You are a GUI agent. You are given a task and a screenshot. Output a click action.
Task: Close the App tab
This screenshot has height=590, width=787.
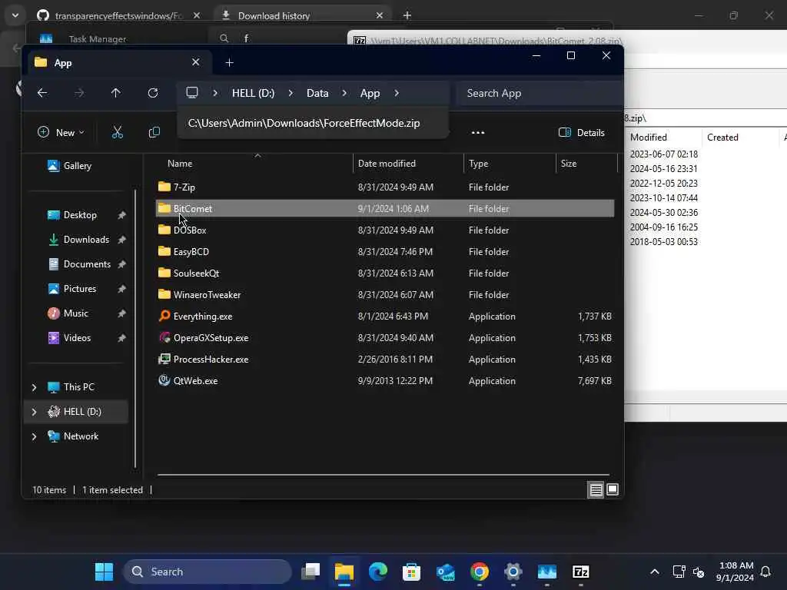pos(196,62)
